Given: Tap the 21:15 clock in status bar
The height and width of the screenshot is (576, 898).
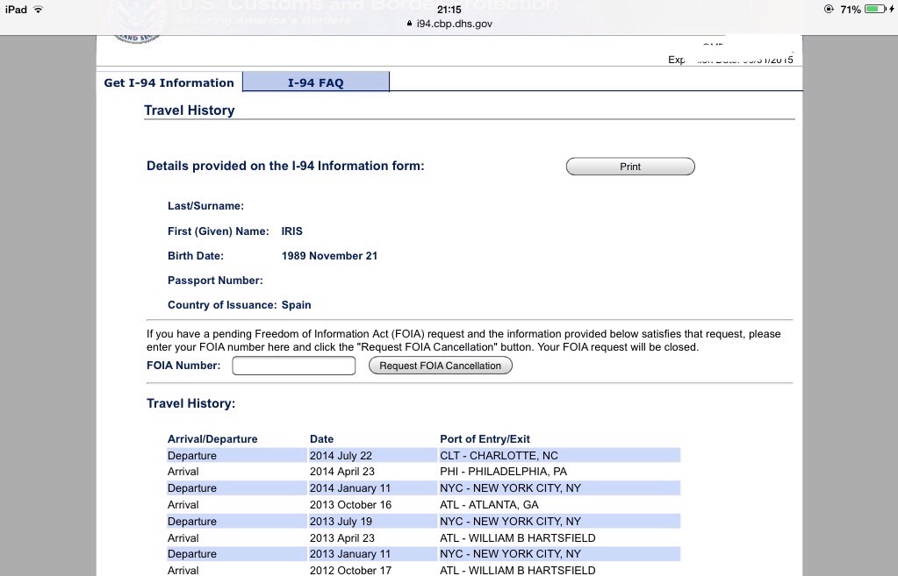Looking at the screenshot, I should (449, 9).
